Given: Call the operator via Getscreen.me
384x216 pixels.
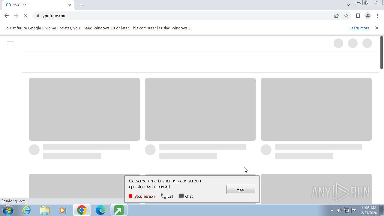Looking at the screenshot, I should click(x=167, y=196).
